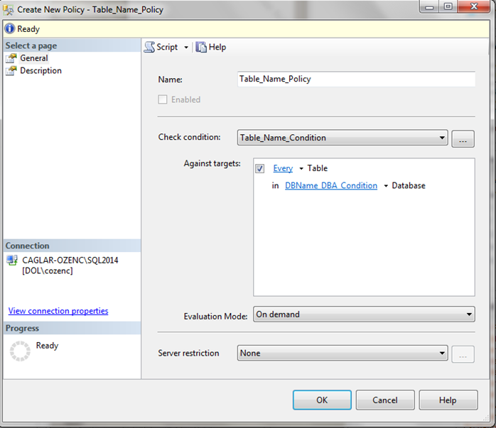Toggle the Every Table target checkbox
Screen dimensions: 496x428
260,168
